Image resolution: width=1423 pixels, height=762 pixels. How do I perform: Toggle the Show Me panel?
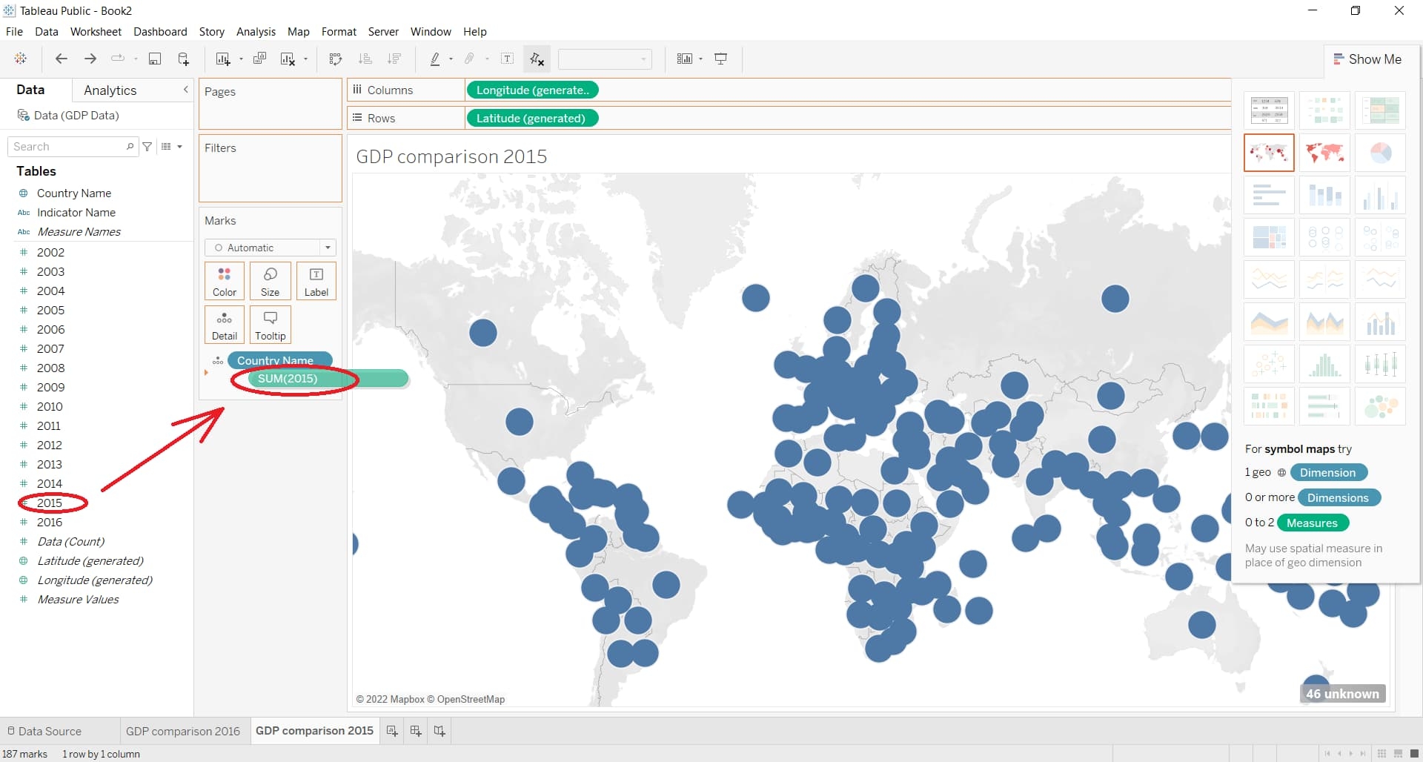[1367, 59]
